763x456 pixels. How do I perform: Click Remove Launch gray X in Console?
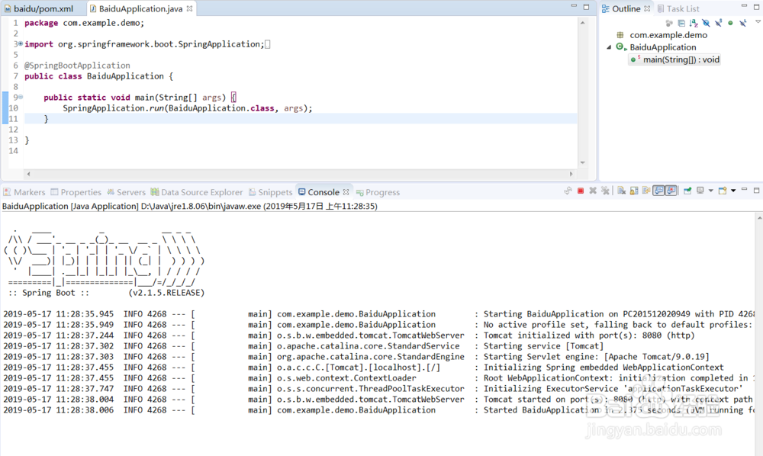[593, 191]
